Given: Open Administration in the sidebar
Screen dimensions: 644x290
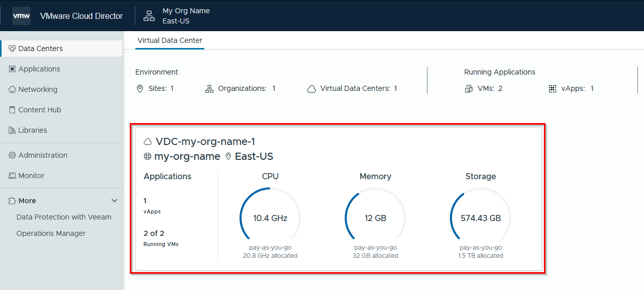Looking at the screenshot, I should [62, 155].
